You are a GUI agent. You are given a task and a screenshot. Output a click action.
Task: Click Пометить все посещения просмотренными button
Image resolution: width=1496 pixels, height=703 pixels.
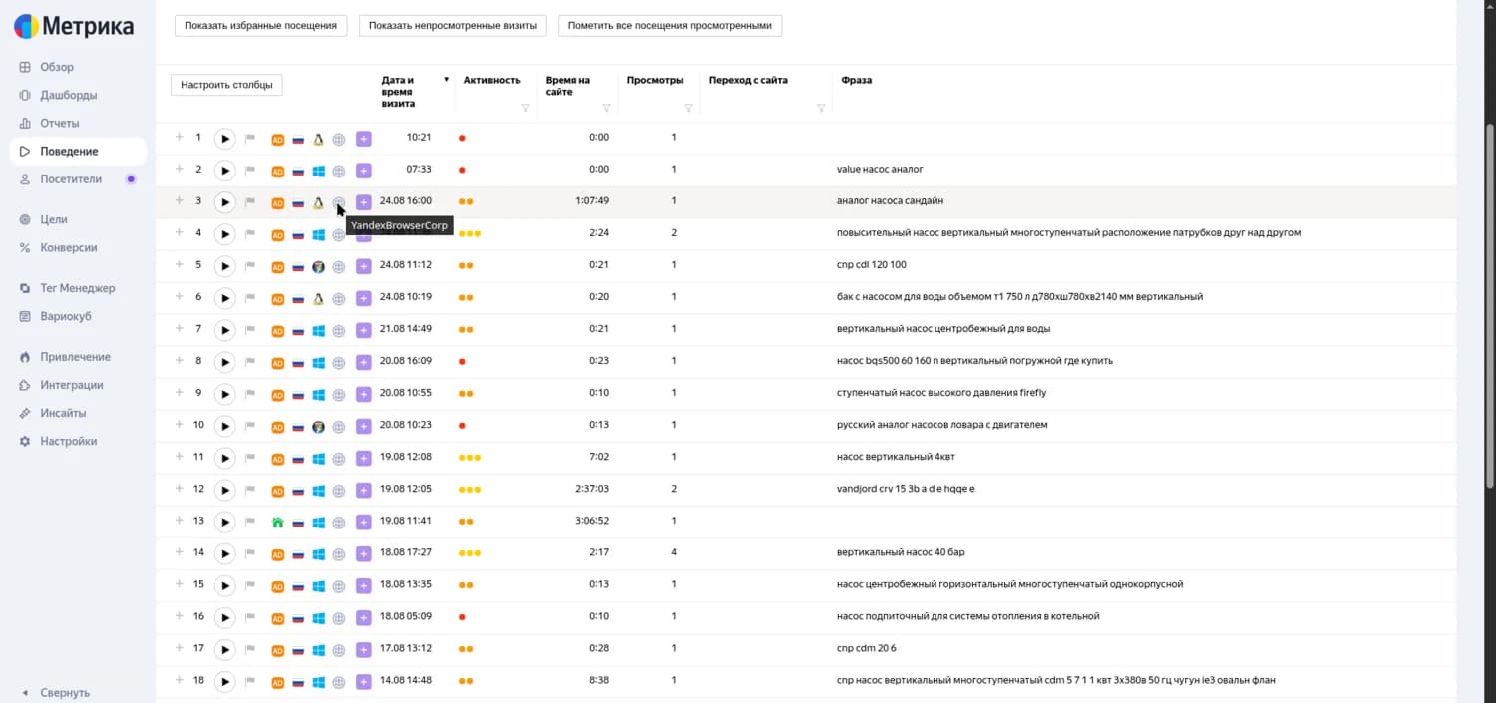pos(669,25)
